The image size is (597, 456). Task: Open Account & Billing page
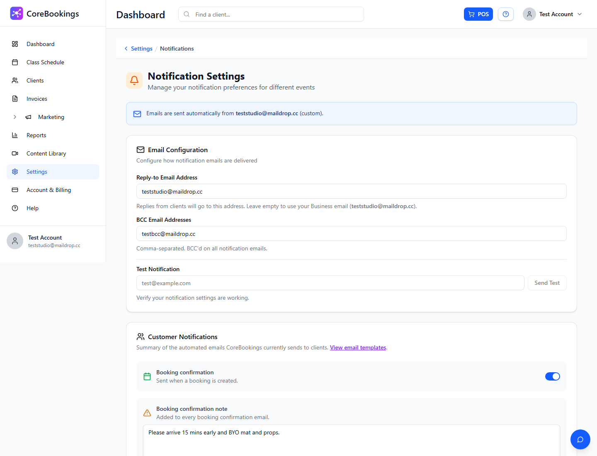coord(53,190)
